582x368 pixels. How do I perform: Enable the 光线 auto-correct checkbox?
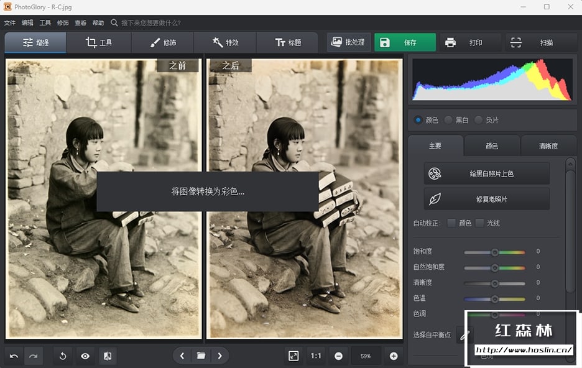tap(480, 223)
